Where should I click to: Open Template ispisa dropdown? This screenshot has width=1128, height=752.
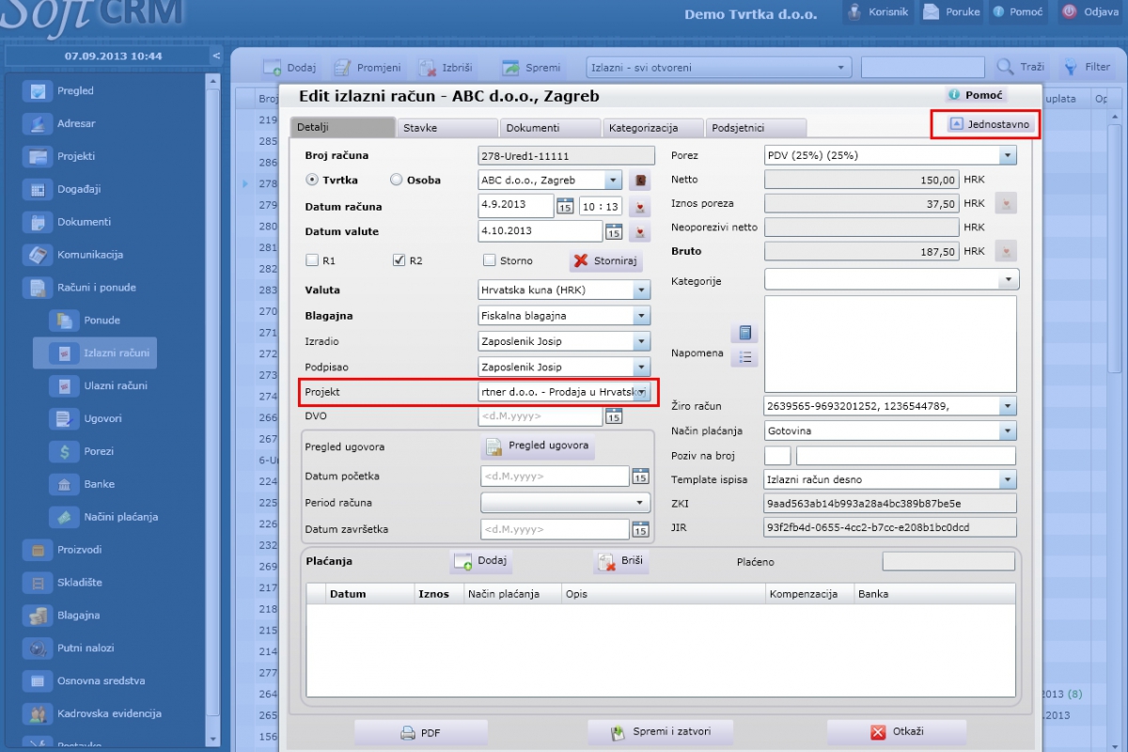point(1008,479)
